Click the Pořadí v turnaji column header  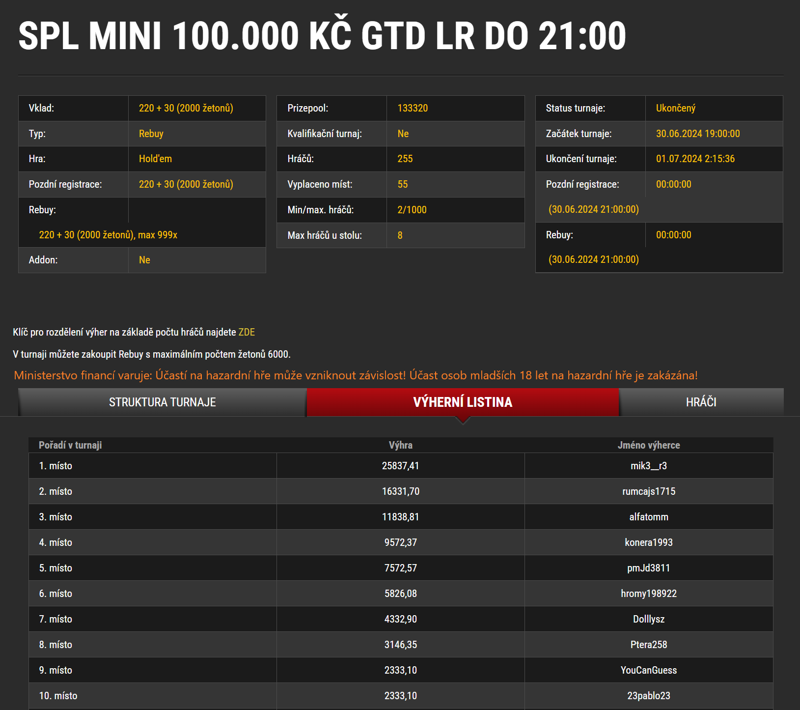(70, 445)
